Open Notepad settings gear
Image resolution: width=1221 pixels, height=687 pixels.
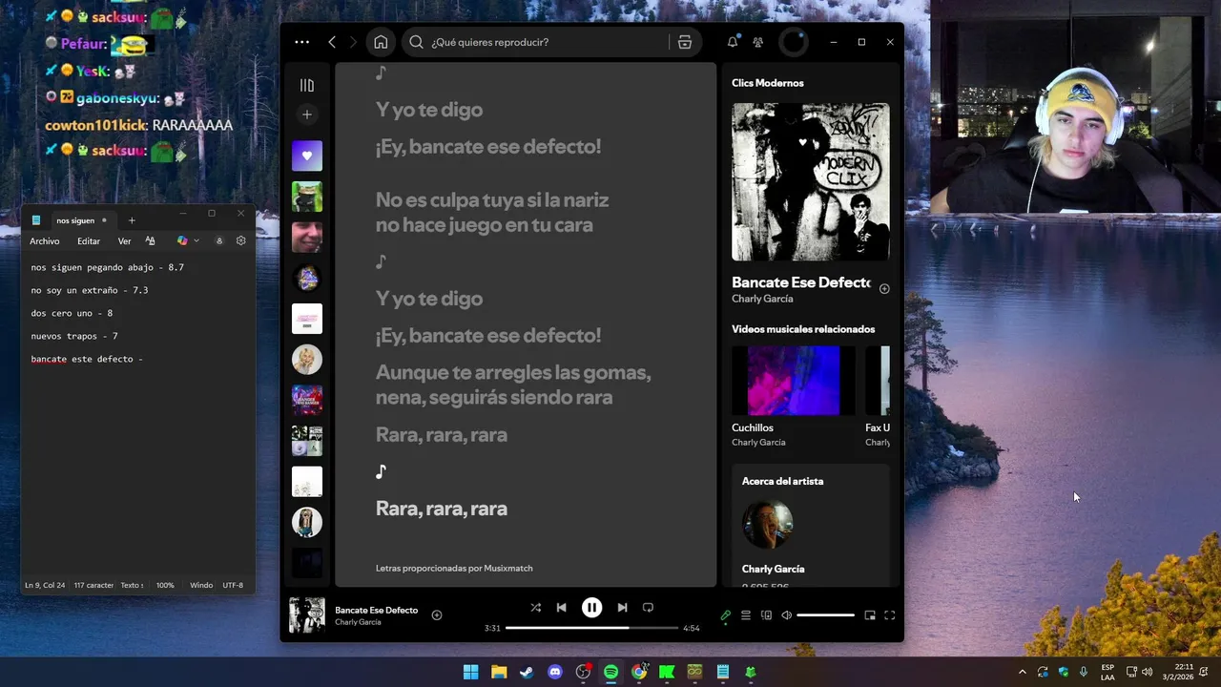pos(240,241)
